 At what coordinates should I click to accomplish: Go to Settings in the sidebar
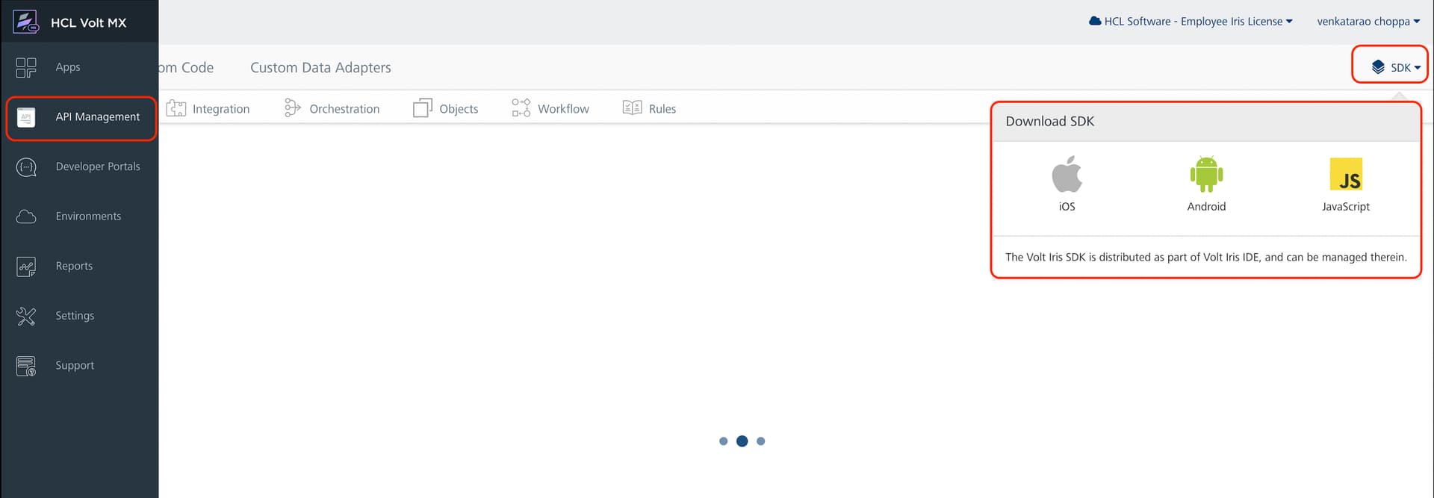pyautogui.click(x=75, y=316)
